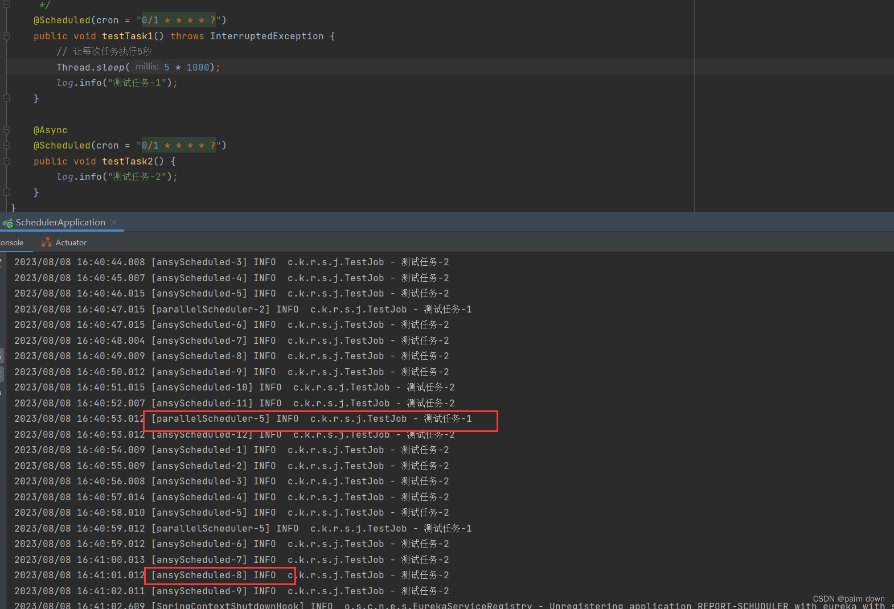Click the 16:41:01.012 ansyScheduled-8 log line

point(232,575)
